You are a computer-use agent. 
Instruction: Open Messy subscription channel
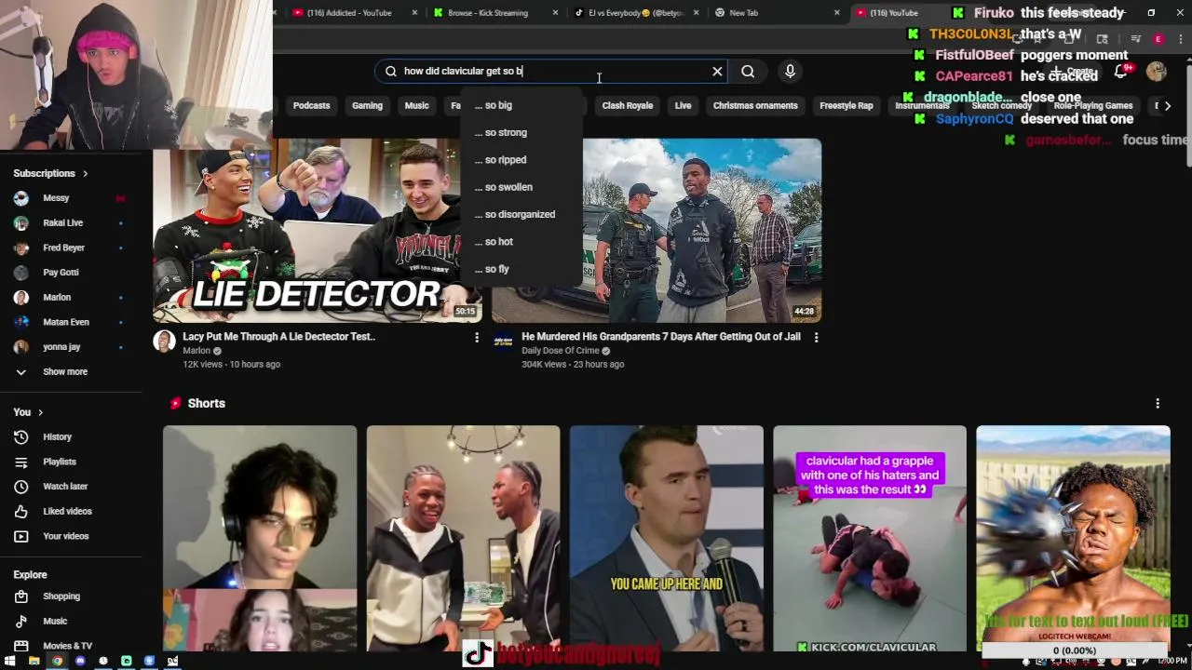point(56,198)
